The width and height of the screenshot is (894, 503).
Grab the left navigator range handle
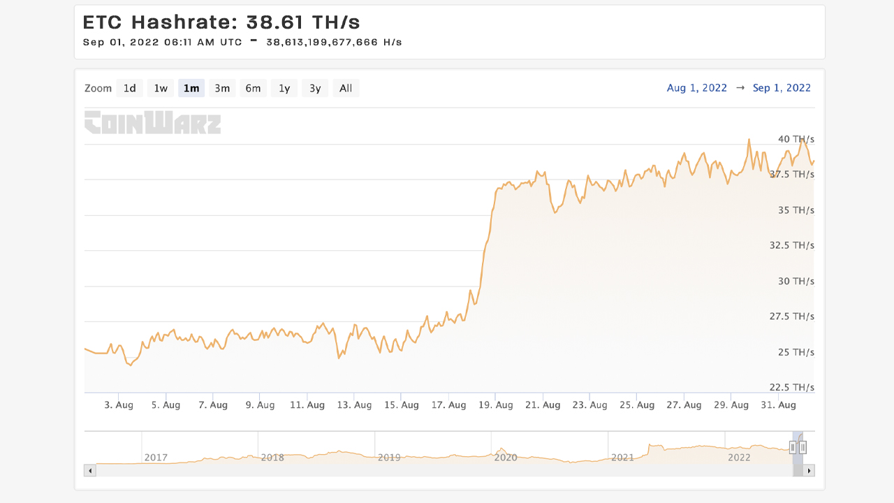click(x=793, y=447)
